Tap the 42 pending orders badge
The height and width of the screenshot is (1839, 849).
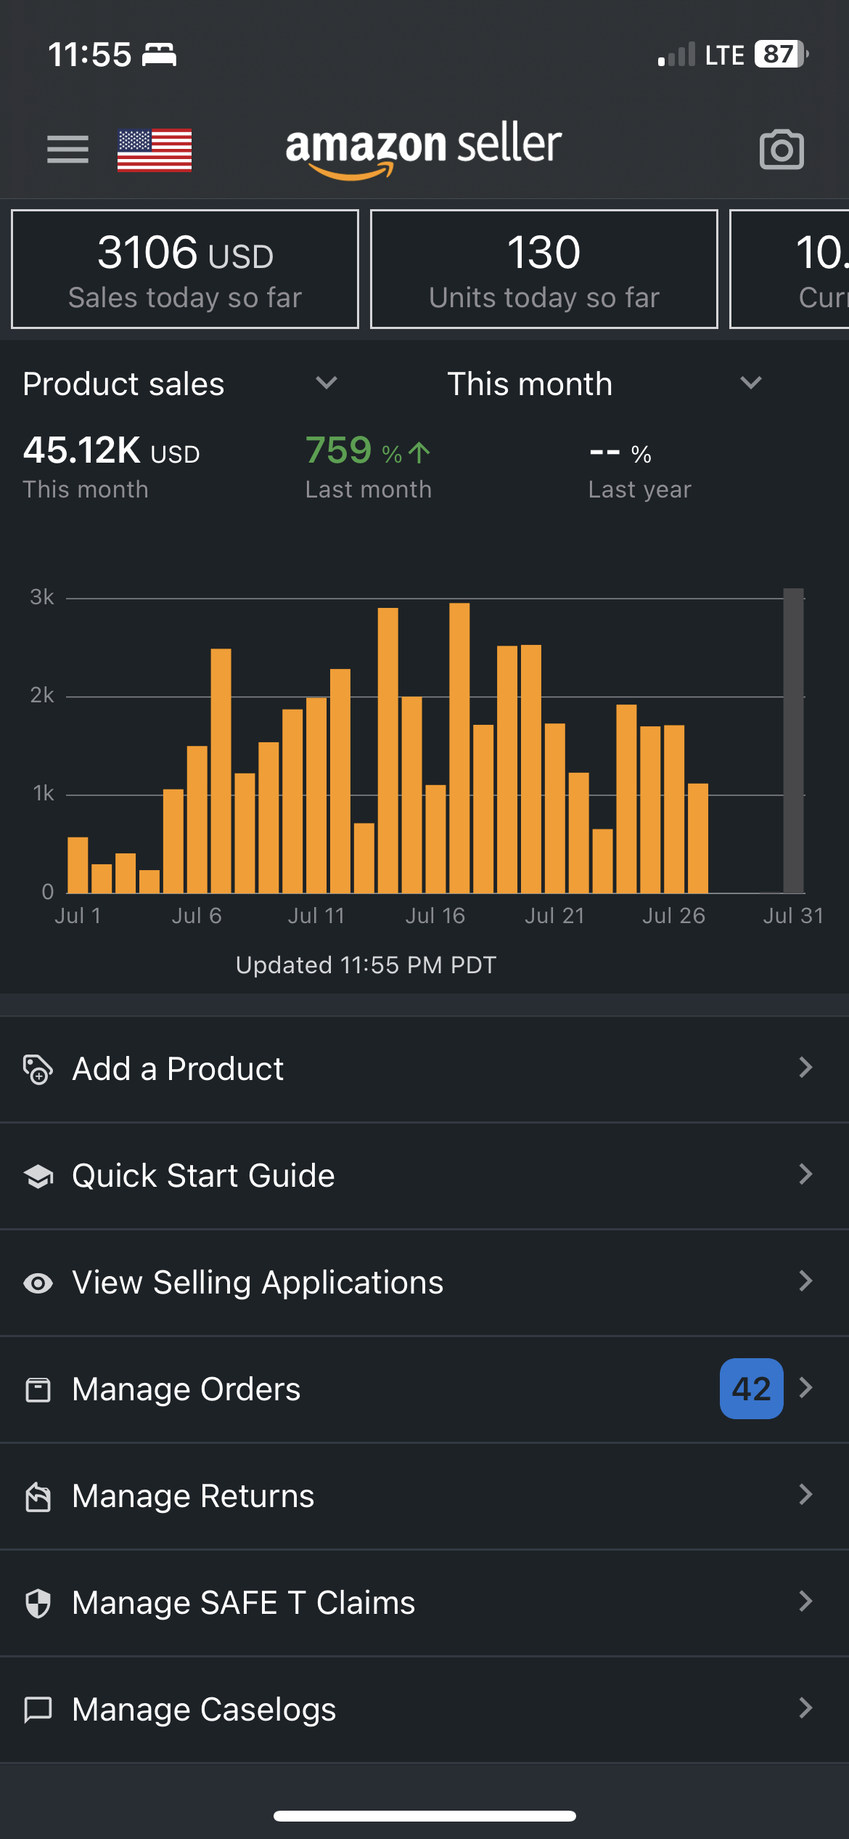click(x=751, y=1389)
